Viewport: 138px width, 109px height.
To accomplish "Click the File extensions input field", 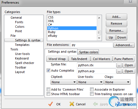I will (x=92, y=45).
